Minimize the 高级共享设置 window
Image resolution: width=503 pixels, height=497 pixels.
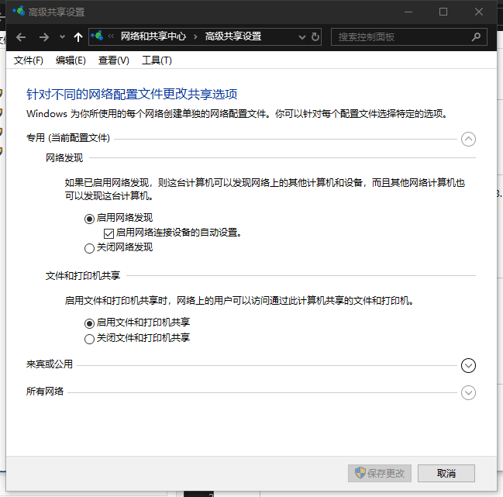tap(408, 12)
